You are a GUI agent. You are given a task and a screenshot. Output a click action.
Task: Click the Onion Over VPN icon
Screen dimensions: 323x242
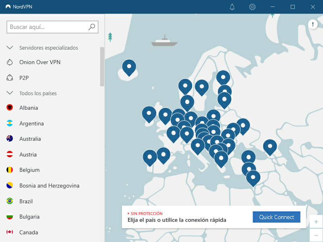point(10,62)
